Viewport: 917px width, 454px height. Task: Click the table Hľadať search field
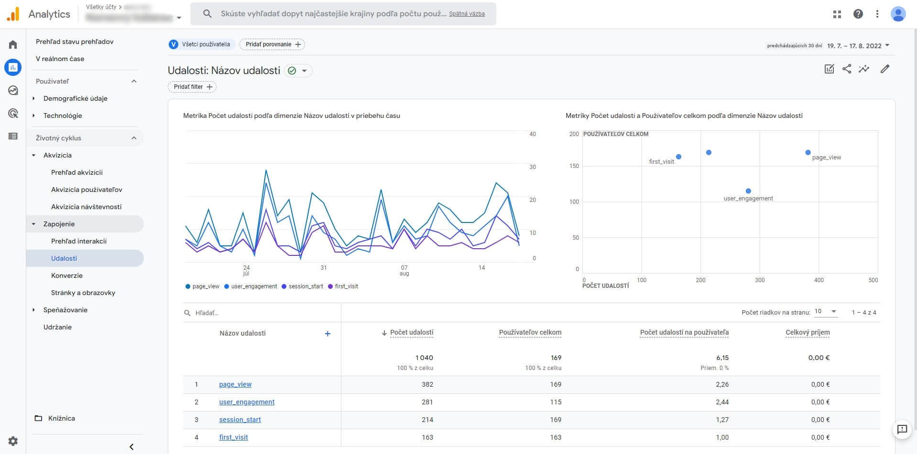click(x=262, y=313)
